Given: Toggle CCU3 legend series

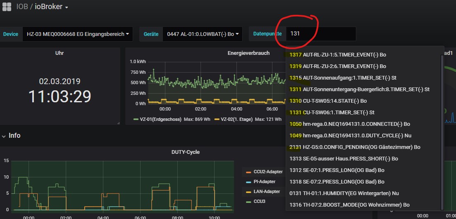Looking at the screenshot, I should (259, 201).
